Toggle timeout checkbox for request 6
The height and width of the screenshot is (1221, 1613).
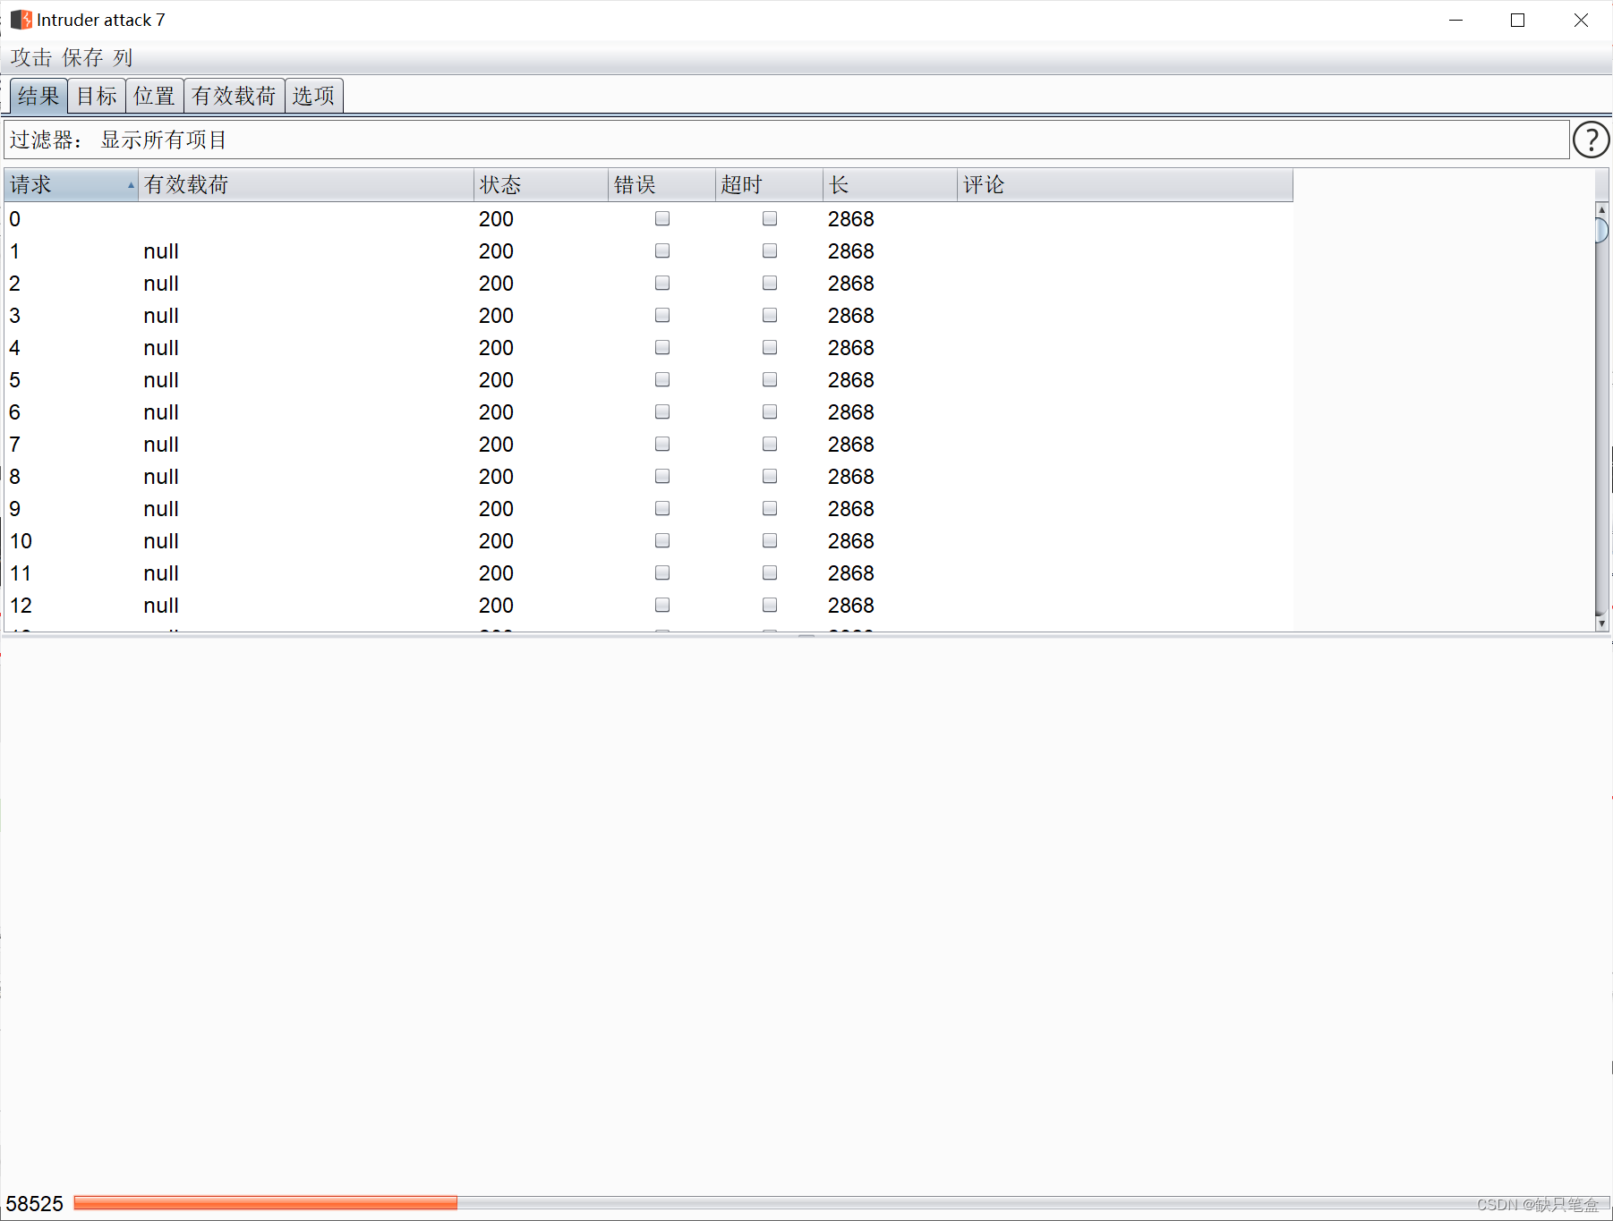pyautogui.click(x=770, y=411)
